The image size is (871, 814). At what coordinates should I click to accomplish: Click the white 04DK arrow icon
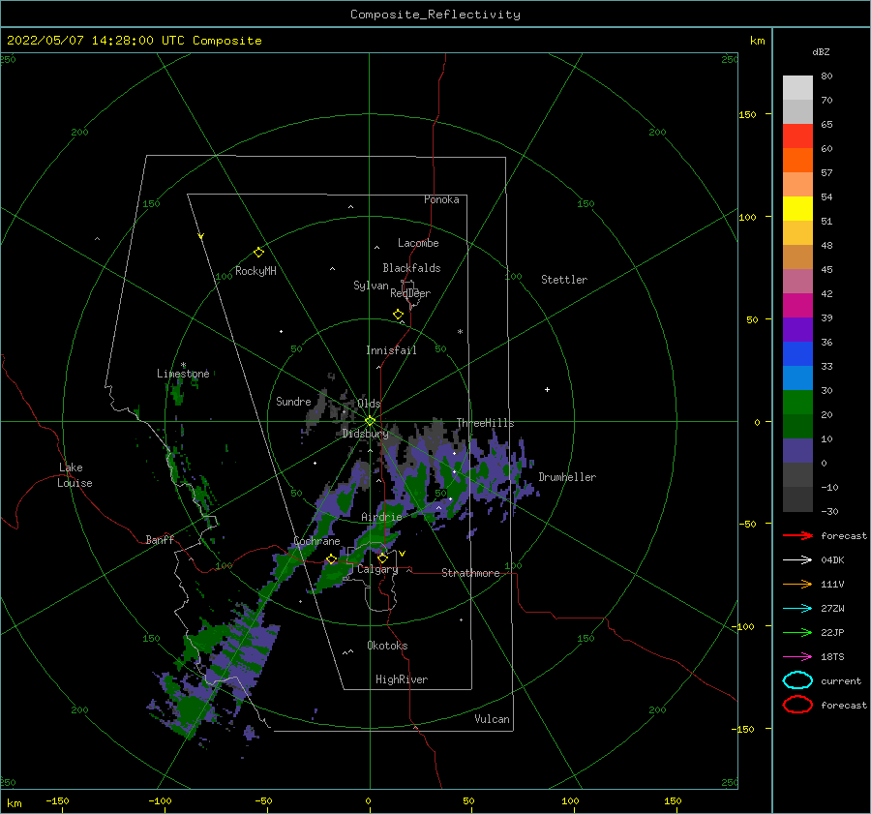797,560
